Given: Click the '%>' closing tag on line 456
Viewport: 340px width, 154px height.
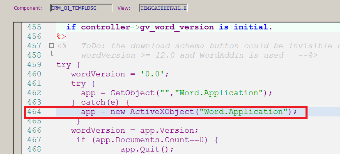Looking at the screenshot, I should [61, 36].
